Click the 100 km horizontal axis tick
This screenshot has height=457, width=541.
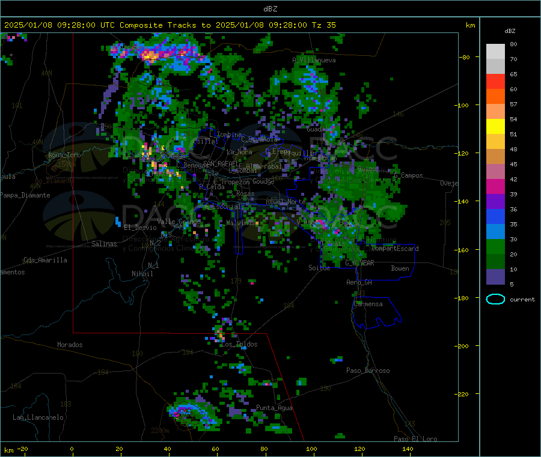point(311,449)
